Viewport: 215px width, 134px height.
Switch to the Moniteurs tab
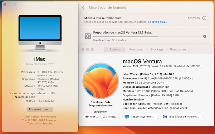click(136, 49)
